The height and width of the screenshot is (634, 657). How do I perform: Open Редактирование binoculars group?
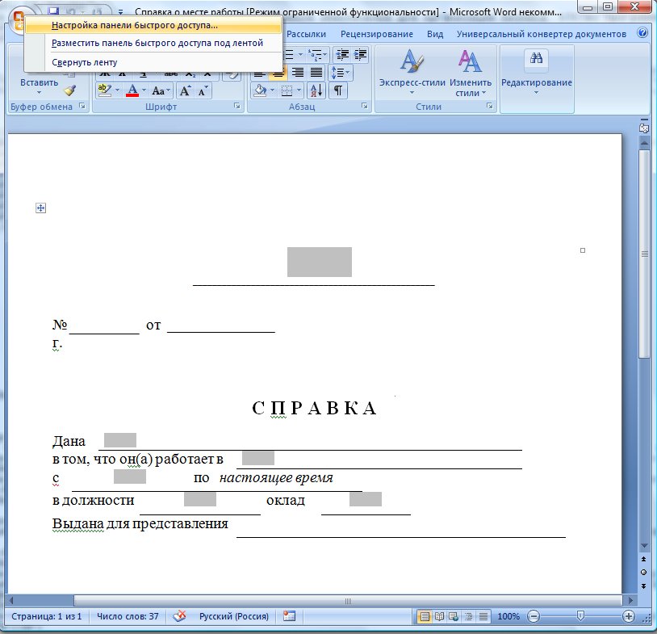(x=536, y=71)
